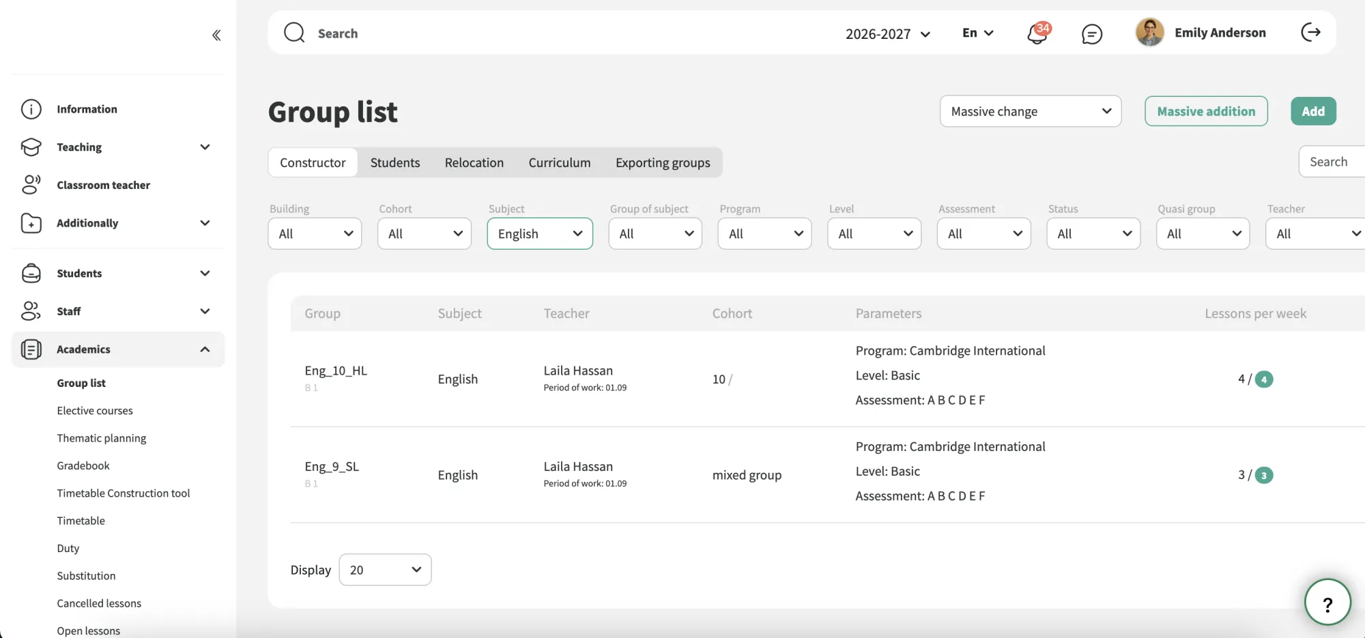The width and height of the screenshot is (1365, 638).
Task: Open Timetable Construction tool link
Action: tap(124, 493)
